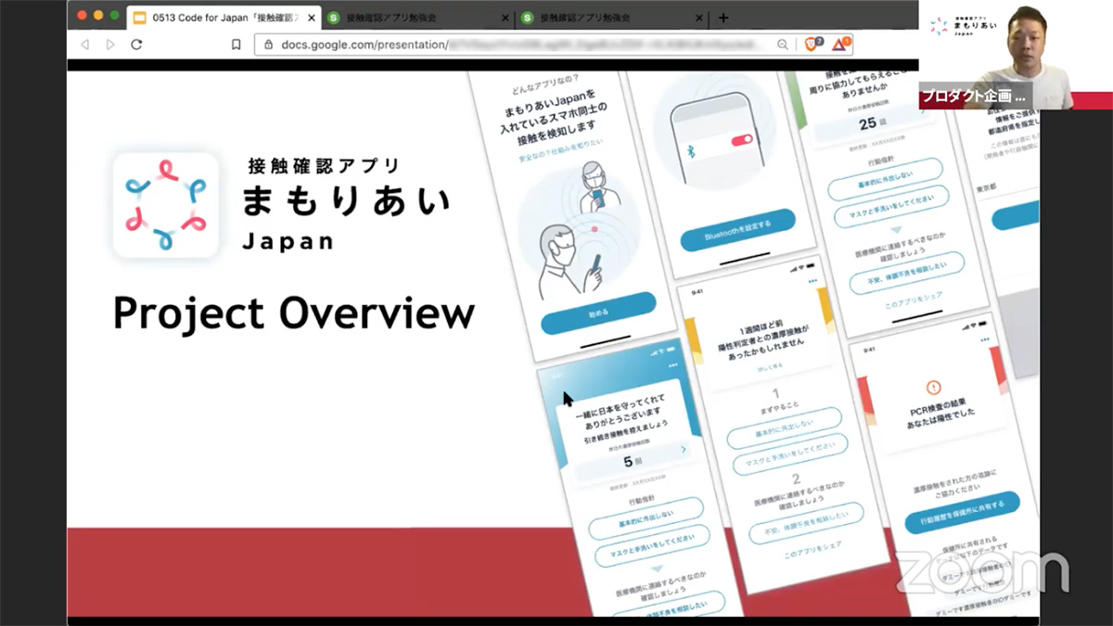Image resolution: width=1113 pixels, height=626 pixels.
Task: Bookmark this page using the bookmark icon
Action: coord(237,44)
